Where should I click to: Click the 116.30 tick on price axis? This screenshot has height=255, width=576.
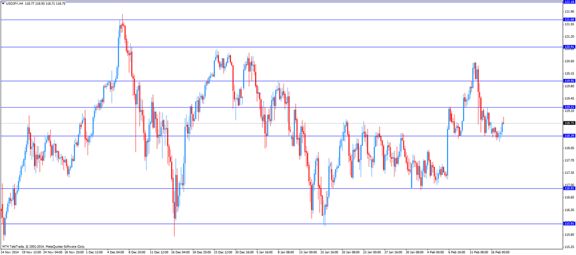[570, 210]
